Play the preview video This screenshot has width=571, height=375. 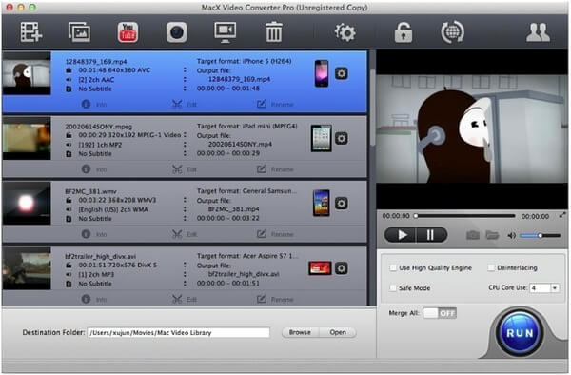click(x=401, y=235)
